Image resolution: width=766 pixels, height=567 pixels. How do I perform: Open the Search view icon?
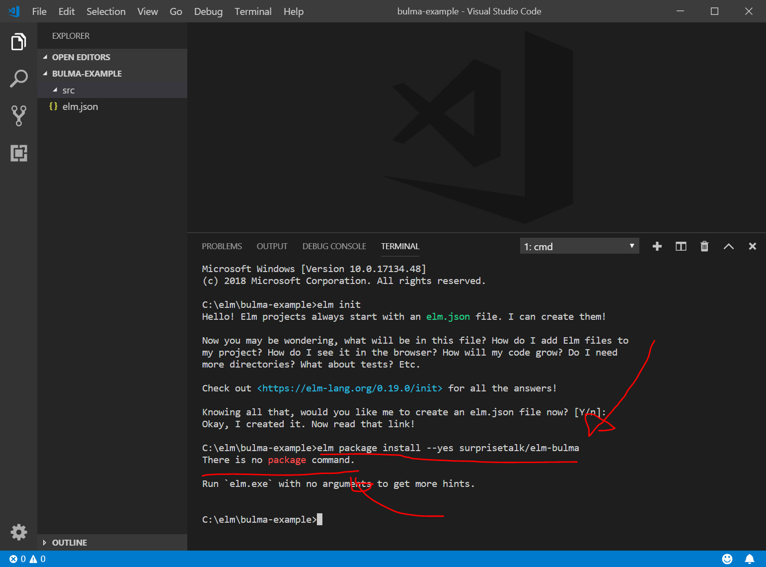(x=18, y=79)
